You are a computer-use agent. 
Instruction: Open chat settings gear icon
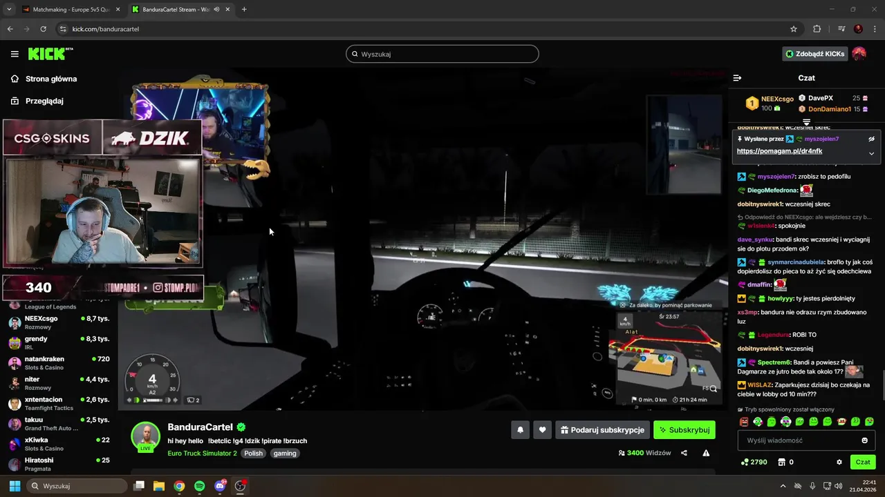(839, 462)
